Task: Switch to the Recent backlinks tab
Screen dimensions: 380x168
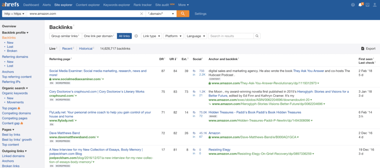Action: click(67, 49)
